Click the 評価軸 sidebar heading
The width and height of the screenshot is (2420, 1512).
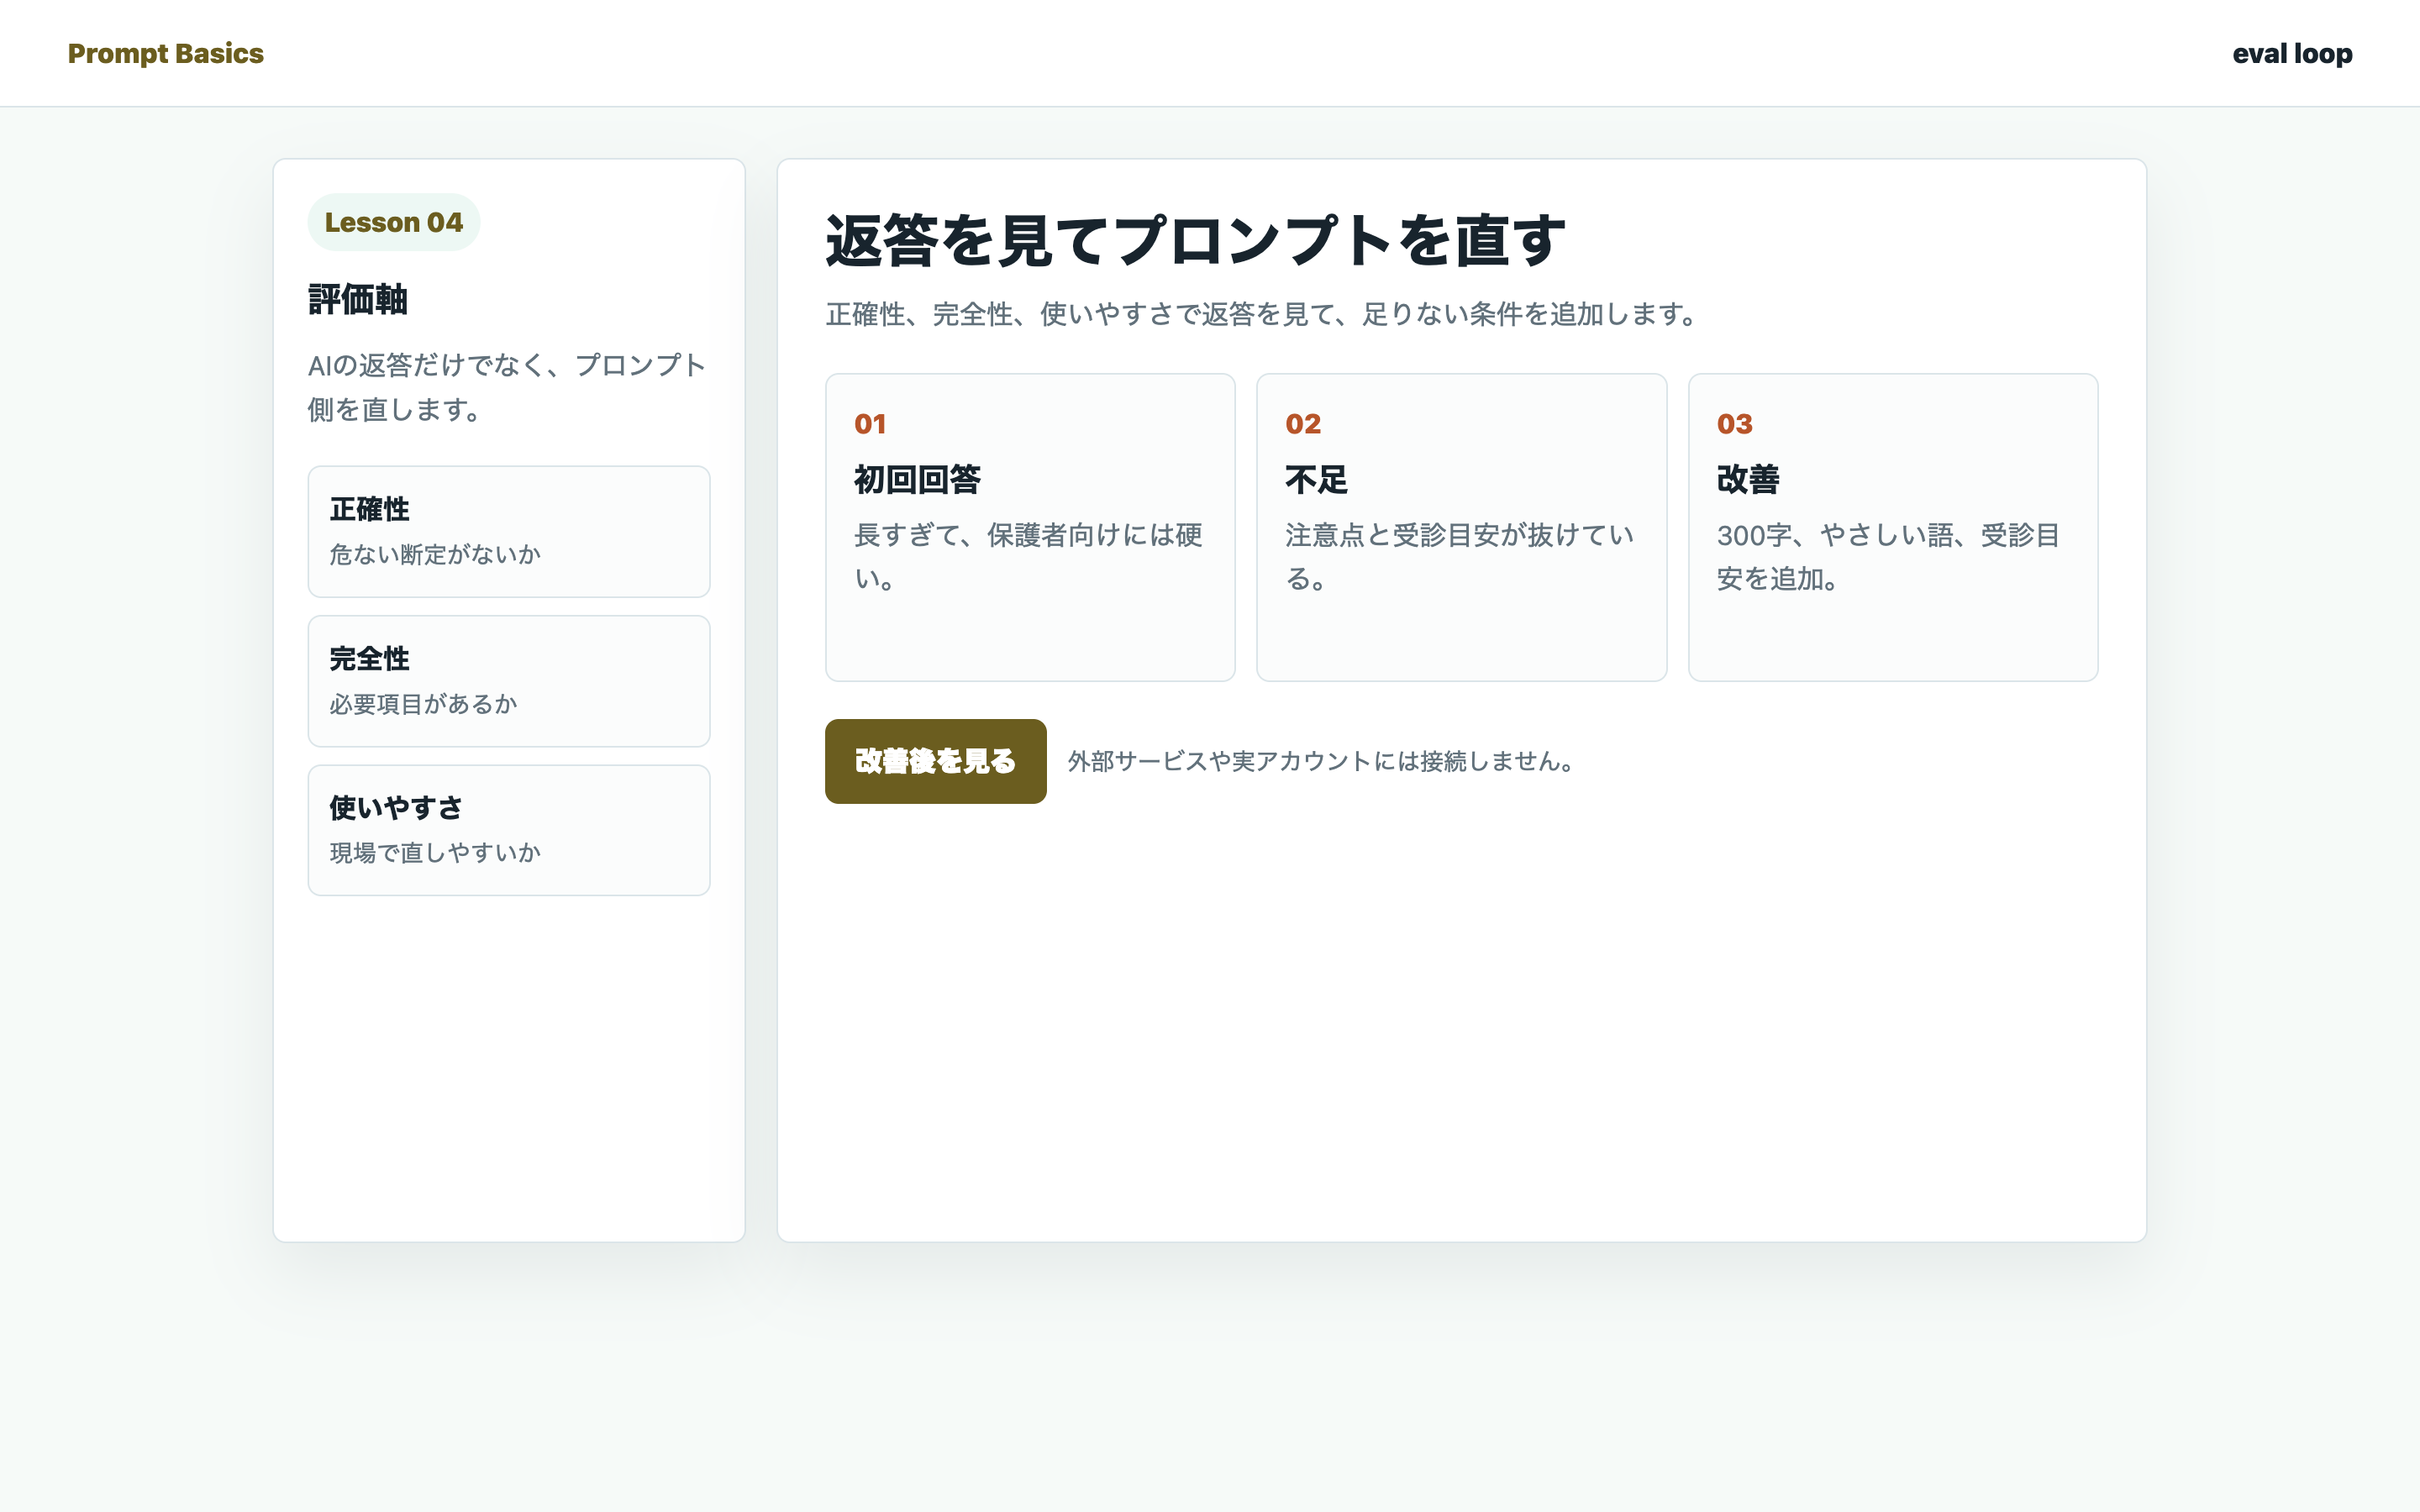357,299
